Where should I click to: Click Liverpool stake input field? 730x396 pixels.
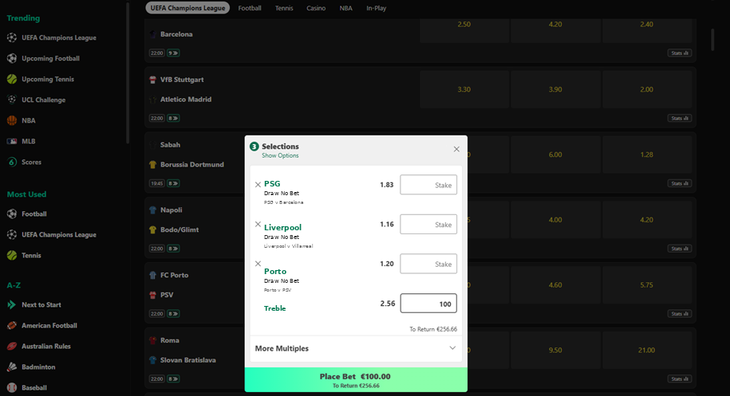click(x=428, y=224)
